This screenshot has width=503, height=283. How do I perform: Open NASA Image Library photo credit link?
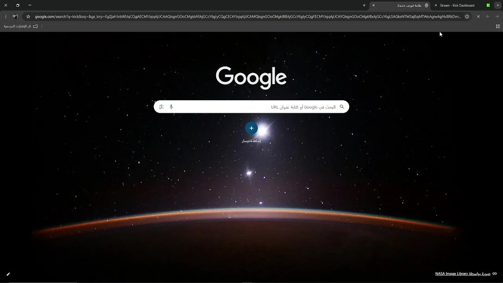coord(463,274)
